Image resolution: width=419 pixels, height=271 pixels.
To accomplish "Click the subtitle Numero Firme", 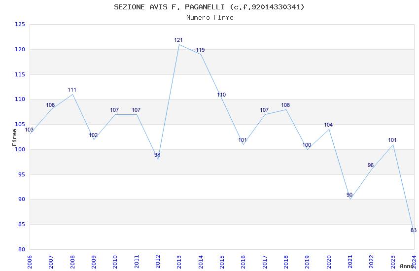I will 210,18.
